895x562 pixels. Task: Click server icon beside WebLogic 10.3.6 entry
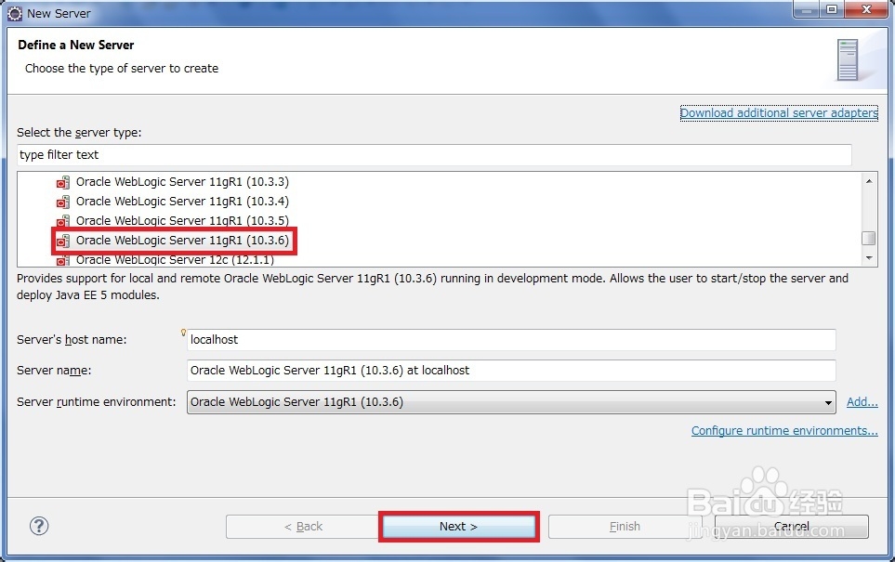63,241
